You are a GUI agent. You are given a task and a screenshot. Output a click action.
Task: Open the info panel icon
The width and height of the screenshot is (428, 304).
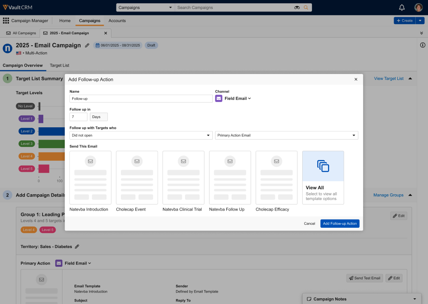pyautogui.click(x=423, y=45)
